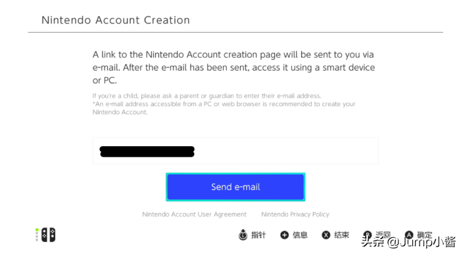Image resolution: width=463 pixels, height=255 pixels.
Task: Choose the 确定 confirm label
Action: point(425,235)
